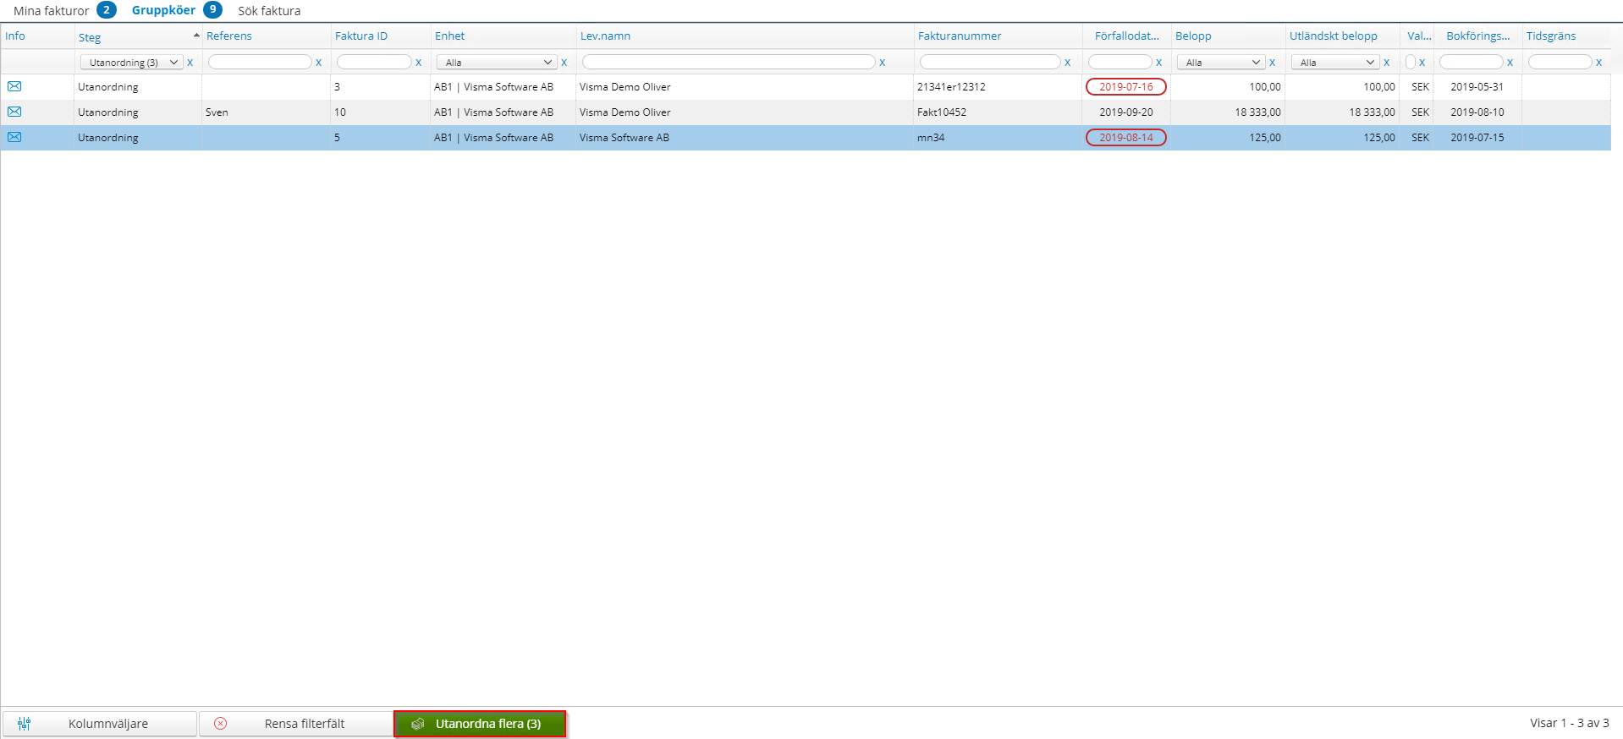Screen dimensions: 1623x739
Task: Click the Lev.namn filter input field
Action: (729, 62)
